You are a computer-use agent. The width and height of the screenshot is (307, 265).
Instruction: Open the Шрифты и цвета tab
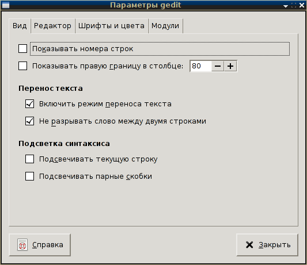pyautogui.click(x=111, y=26)
